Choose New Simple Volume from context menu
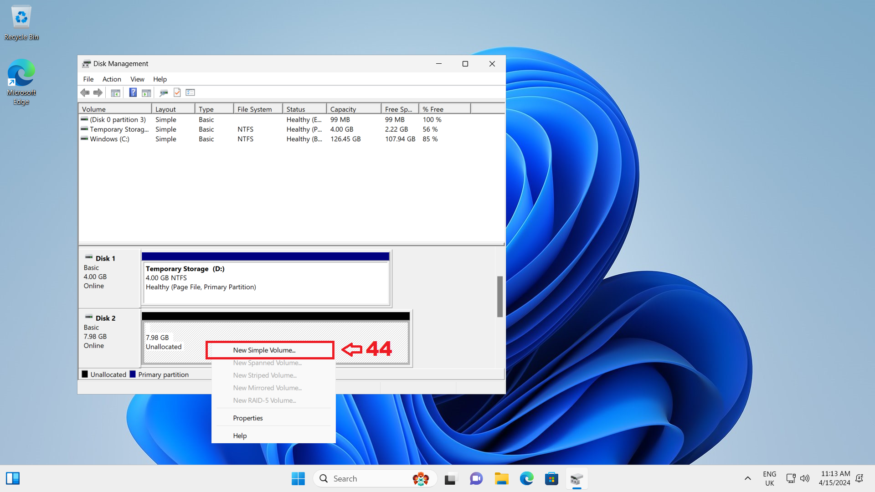875x492 pixels. pos(264,350)
